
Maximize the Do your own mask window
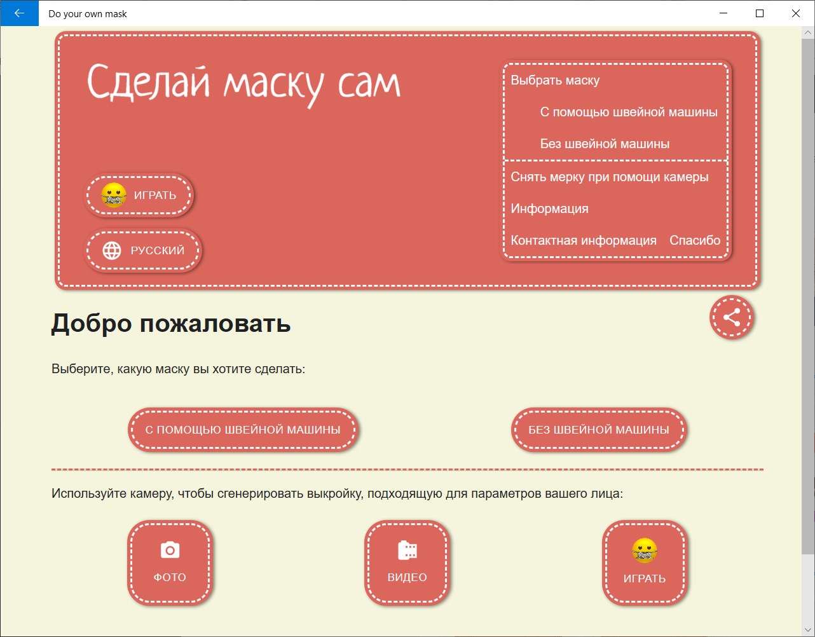(760, 13)
